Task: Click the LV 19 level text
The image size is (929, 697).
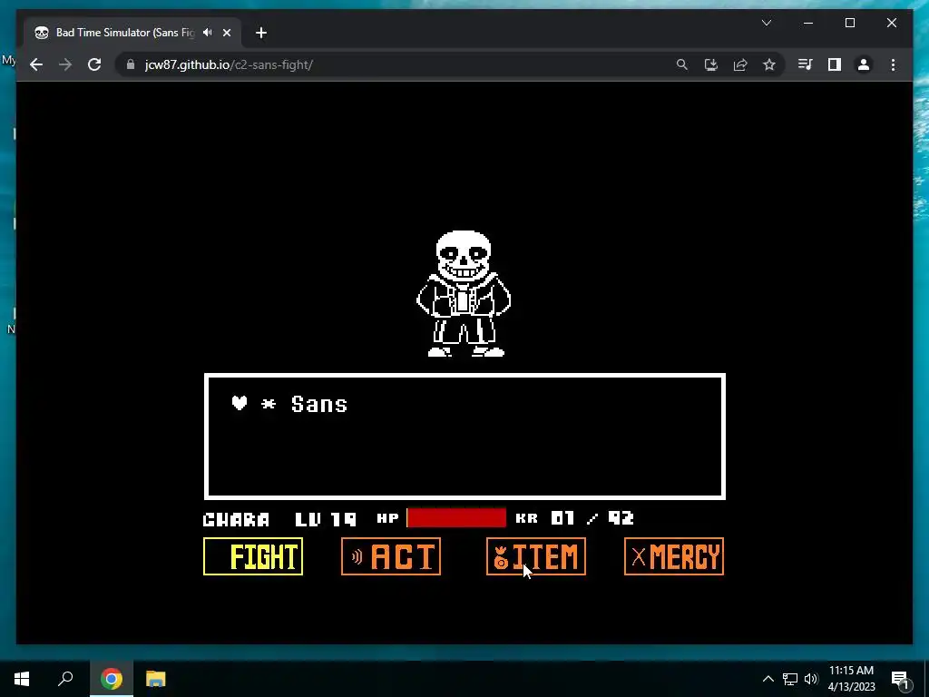Action: [x=326, y=519]
